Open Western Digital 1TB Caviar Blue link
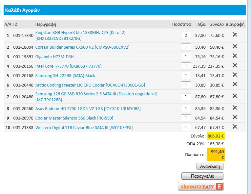The width and height of the screenshot is (251, 194). tap(84, 128)
